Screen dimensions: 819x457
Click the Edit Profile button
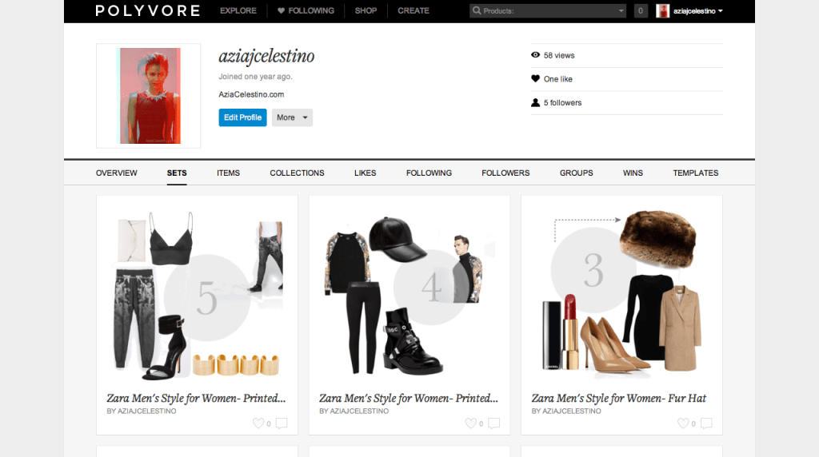pos(242,117)
